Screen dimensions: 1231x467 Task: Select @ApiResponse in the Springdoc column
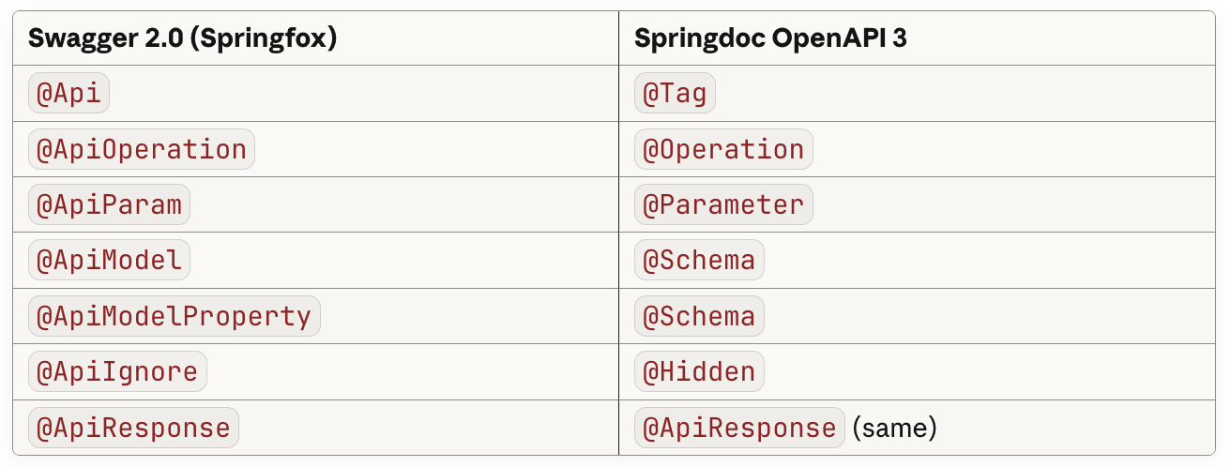coord(739,428)
